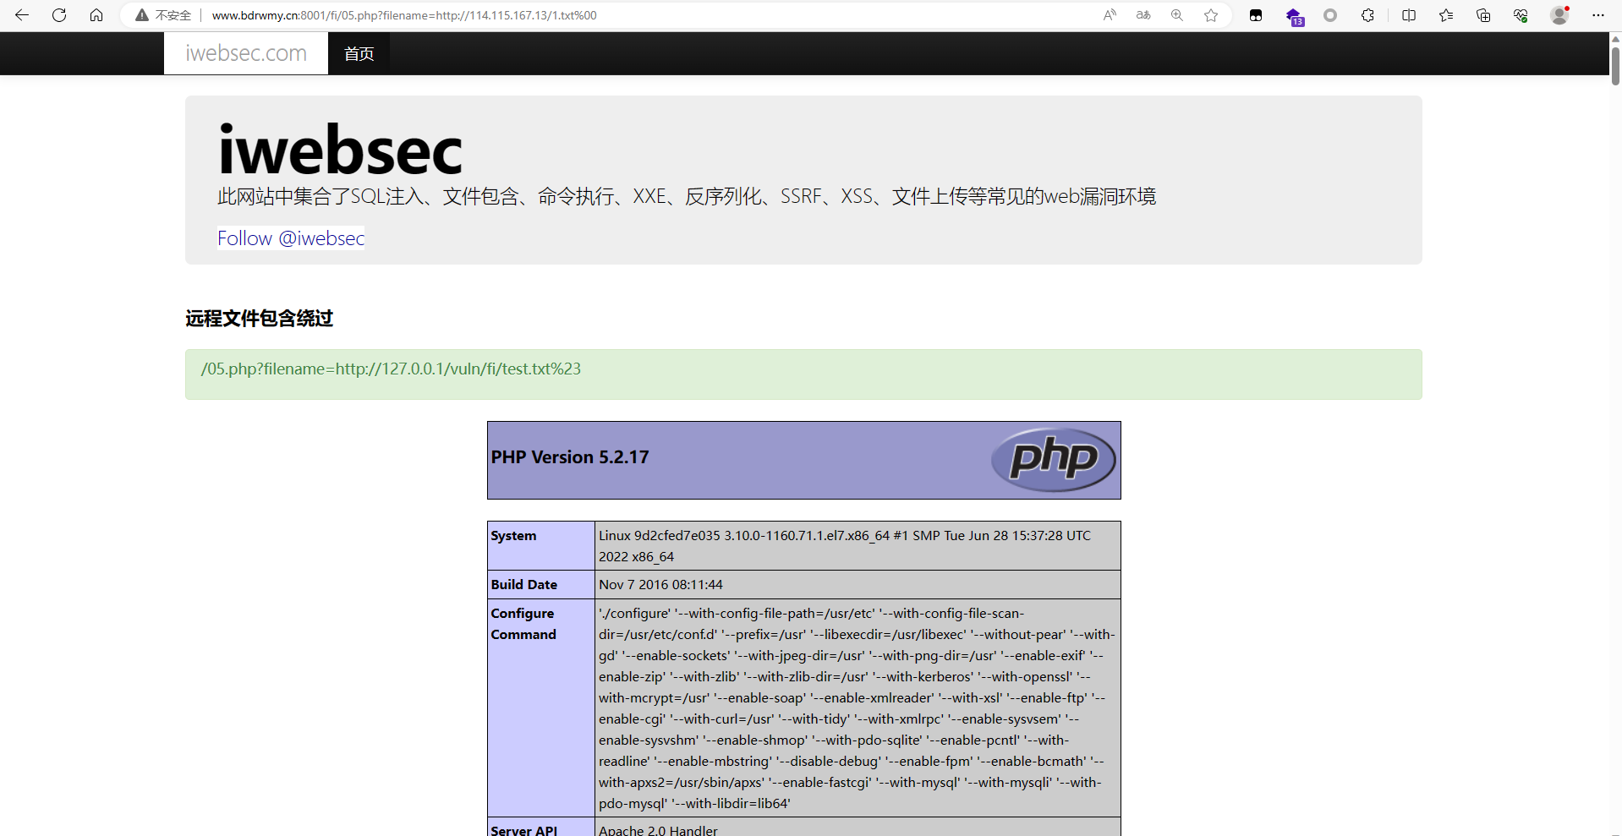
Task: Click the './configure' command value text
Action: pos(857,708)
